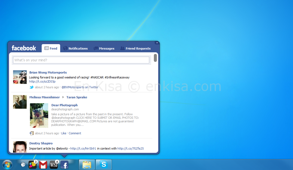Click the Dear Photograph preview image
This screenshot has height=170, width=293.
[x=39, y=116]
